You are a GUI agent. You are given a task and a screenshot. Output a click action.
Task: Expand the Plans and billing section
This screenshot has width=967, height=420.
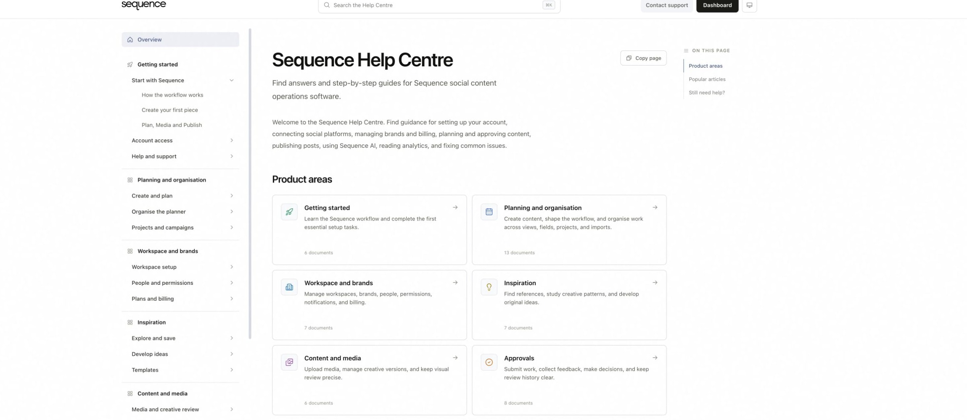point(231,299)
